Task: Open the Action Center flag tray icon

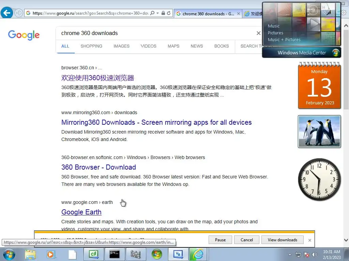Action: click(x=306, y=255)
